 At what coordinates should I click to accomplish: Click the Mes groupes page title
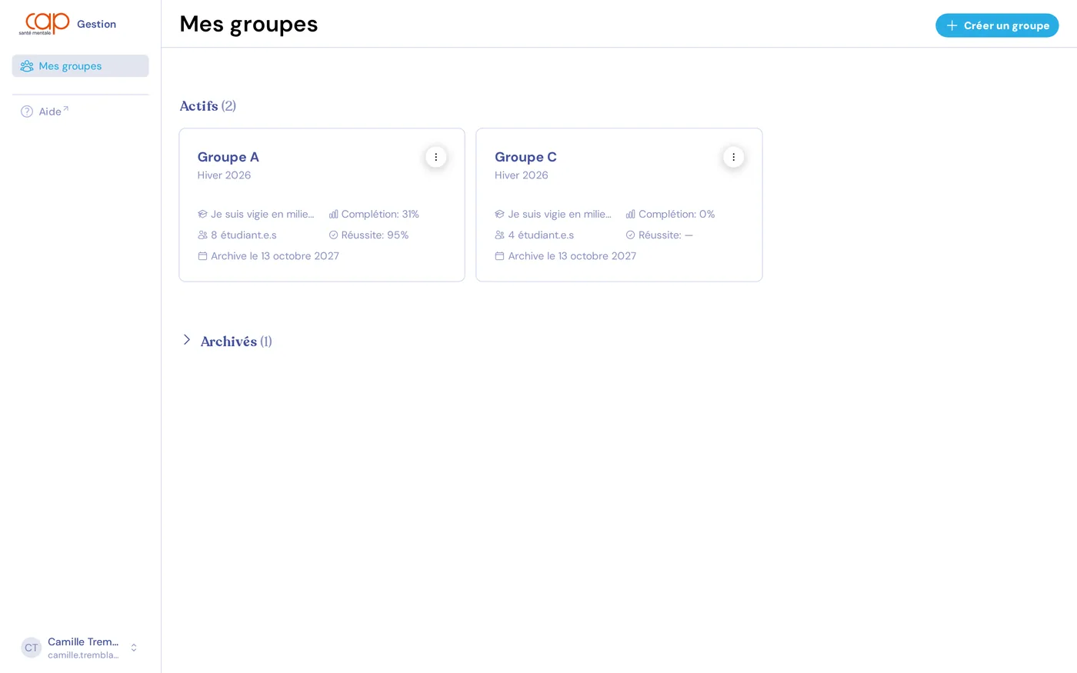(x=248, y=24)
